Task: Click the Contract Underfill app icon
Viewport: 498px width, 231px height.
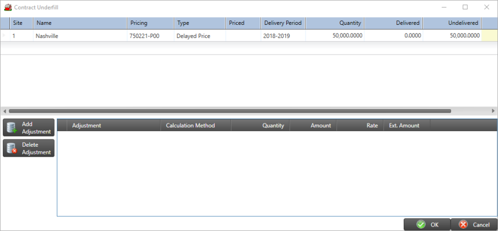Action: tap(8, 7)
